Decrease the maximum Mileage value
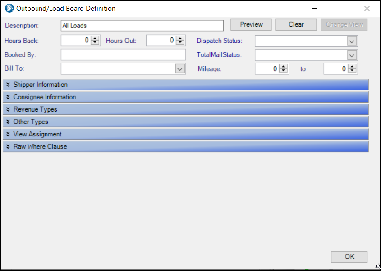This screenshot has height=271, width=381. (352, 71)
